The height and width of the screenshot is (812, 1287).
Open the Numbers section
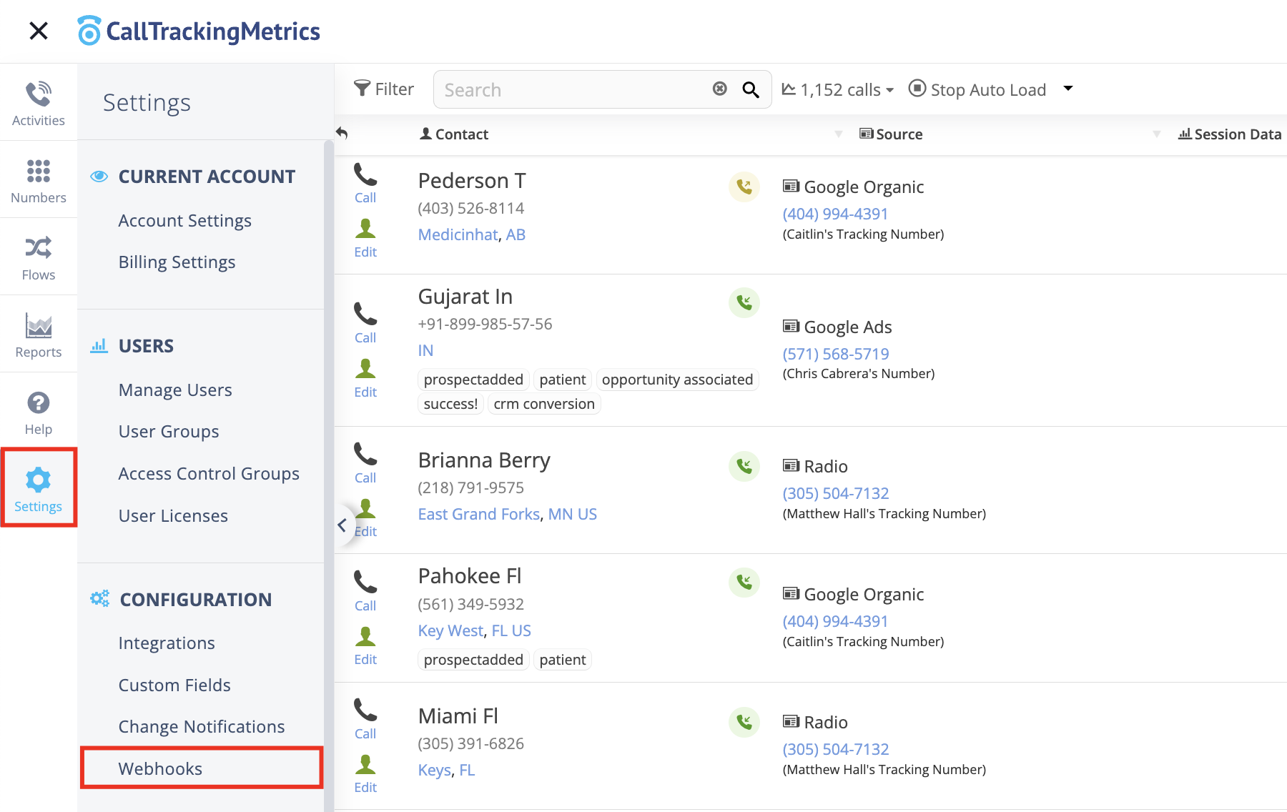(x=39, y=180)
